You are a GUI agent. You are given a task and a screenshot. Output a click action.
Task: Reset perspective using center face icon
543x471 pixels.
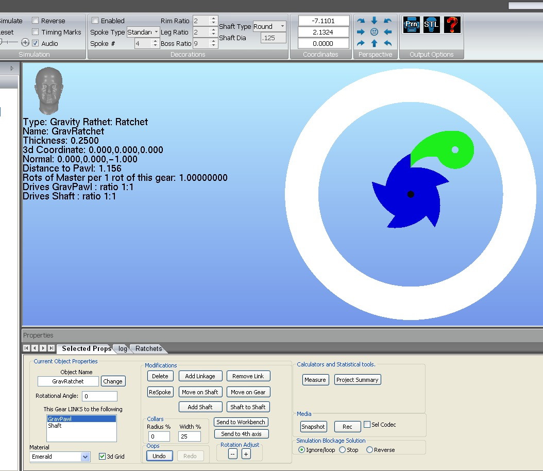pos(375,32)
